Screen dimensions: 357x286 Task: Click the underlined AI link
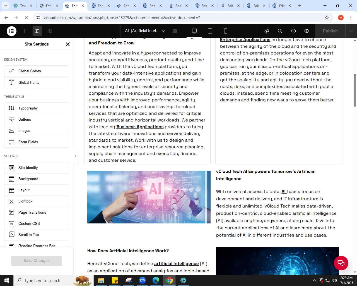(284, 192)
